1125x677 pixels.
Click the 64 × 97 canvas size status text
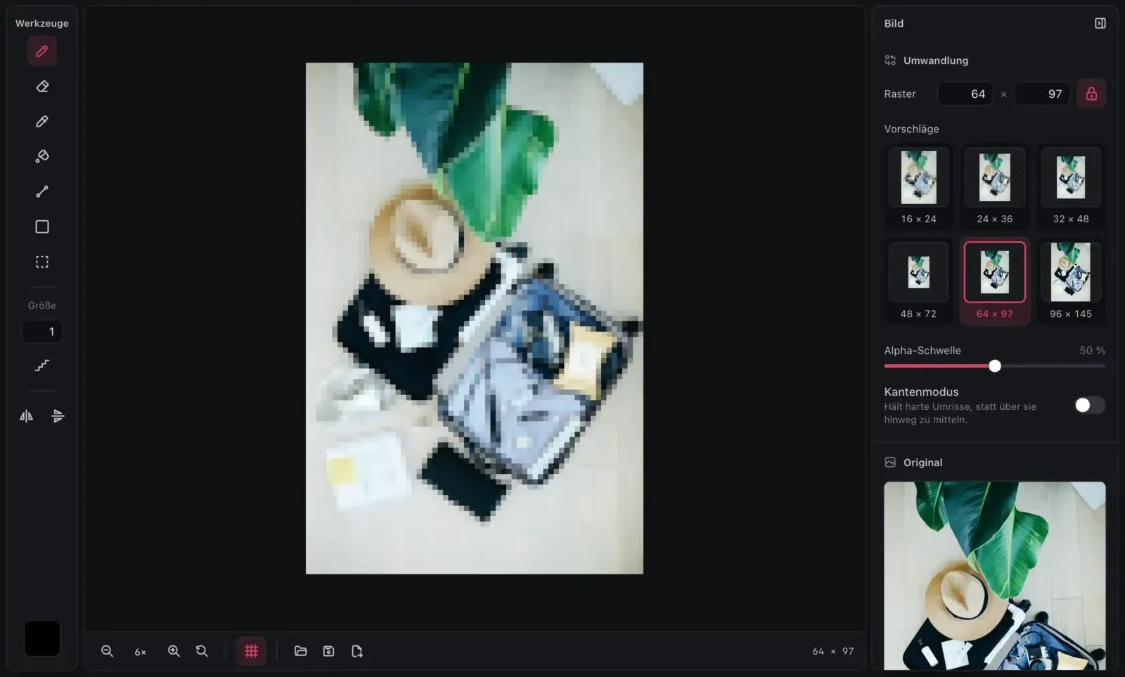tap(833, 652)
